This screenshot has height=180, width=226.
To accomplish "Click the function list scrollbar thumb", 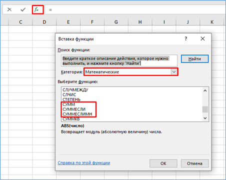I will [205, 109].
